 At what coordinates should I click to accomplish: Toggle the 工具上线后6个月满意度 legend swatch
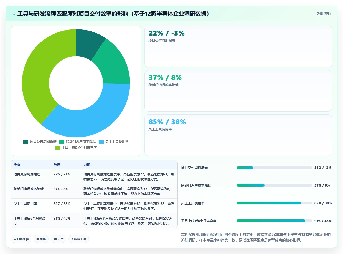pyautogui.click(x=58, y=148)
